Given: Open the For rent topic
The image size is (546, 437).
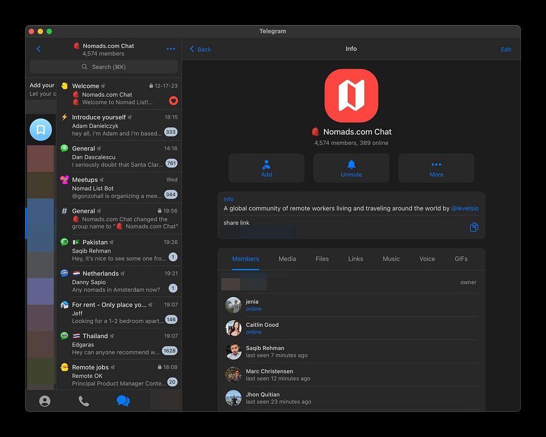Looking at the screenshot, I should 119,313.
